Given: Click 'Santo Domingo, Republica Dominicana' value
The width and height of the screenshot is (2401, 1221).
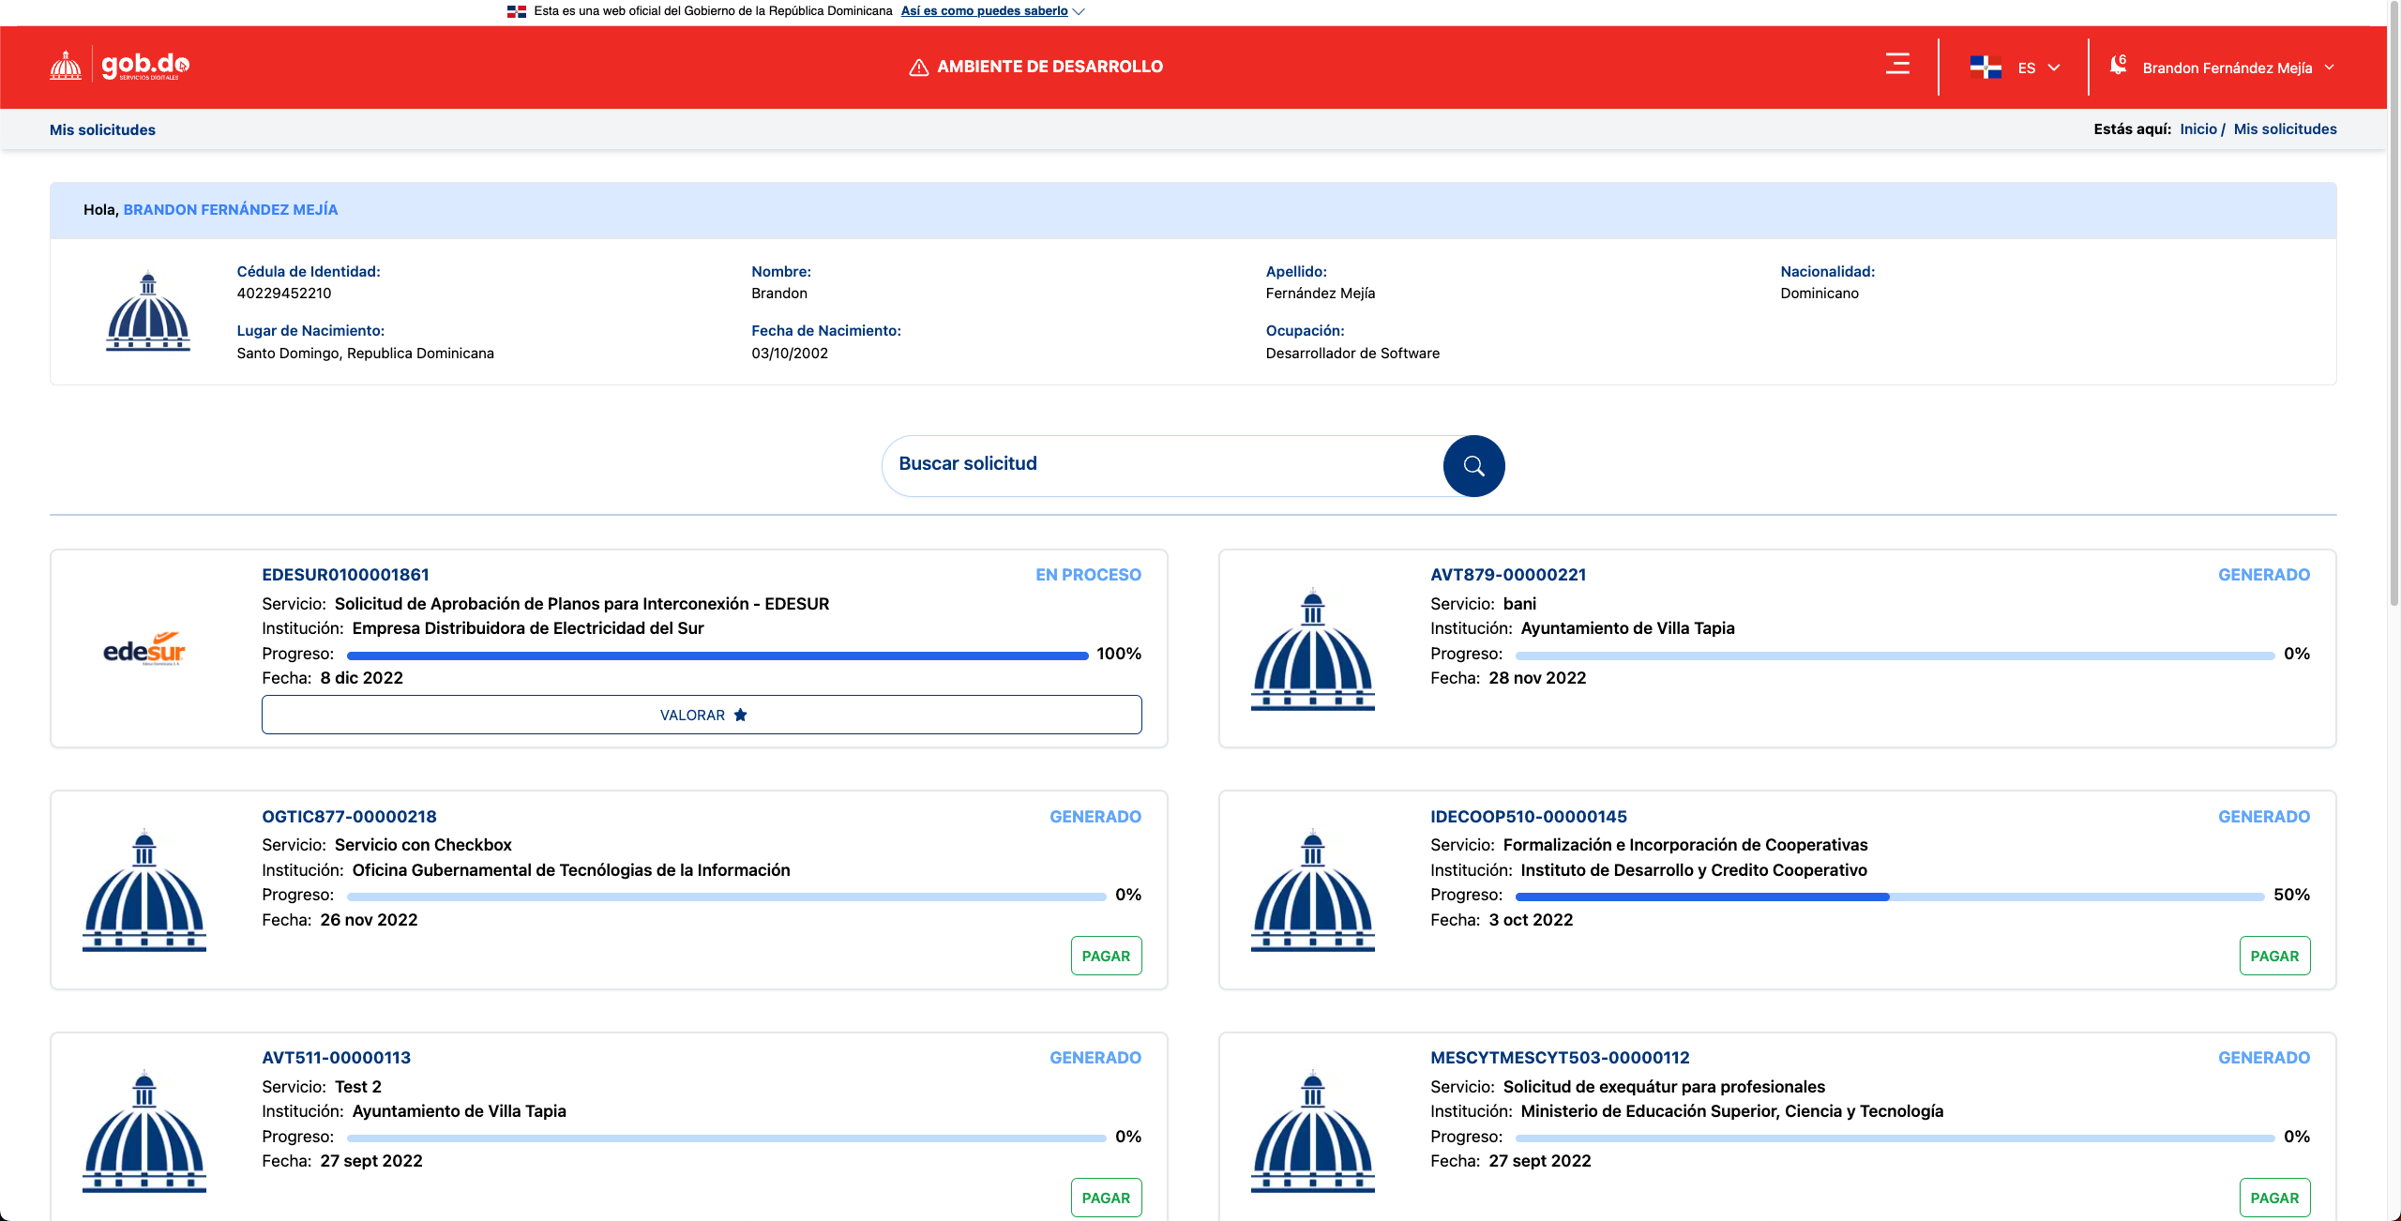Looking at the screenshot, I should coord(365,354).
